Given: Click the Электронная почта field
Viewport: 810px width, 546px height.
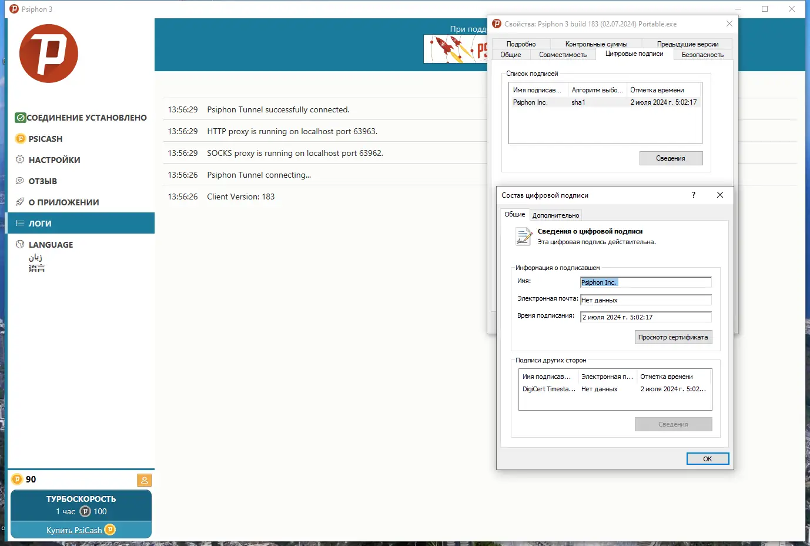Looking at the screenshot, I should tap(646, 300).
